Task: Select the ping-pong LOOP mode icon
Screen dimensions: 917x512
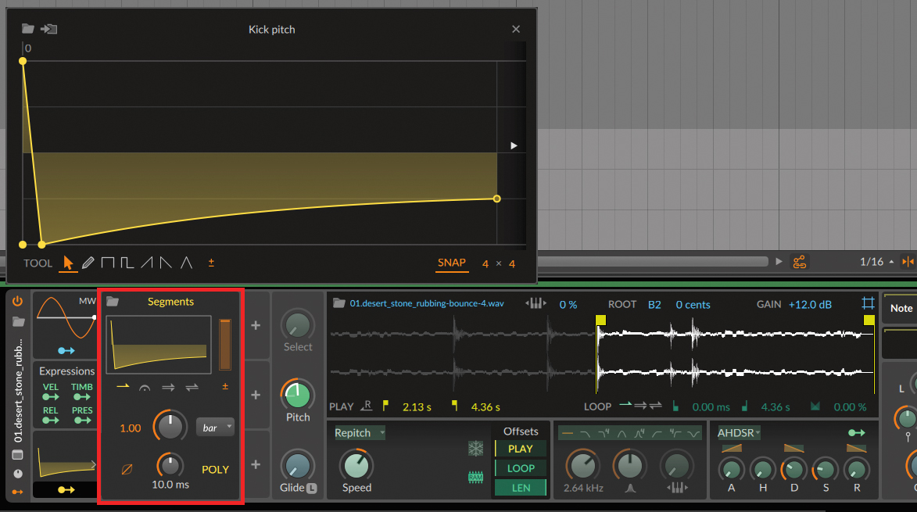Action: pos(656,405)
